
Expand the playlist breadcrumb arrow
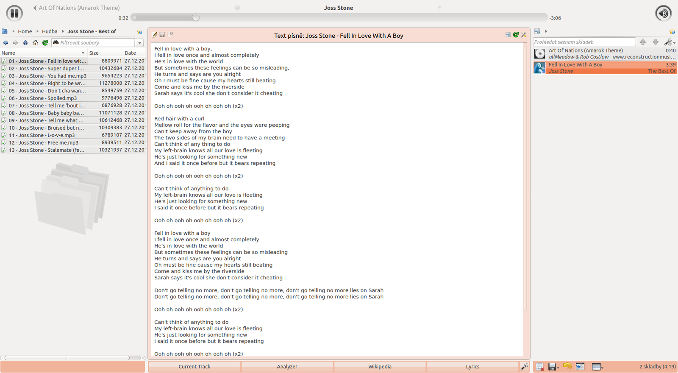[546, 31]
